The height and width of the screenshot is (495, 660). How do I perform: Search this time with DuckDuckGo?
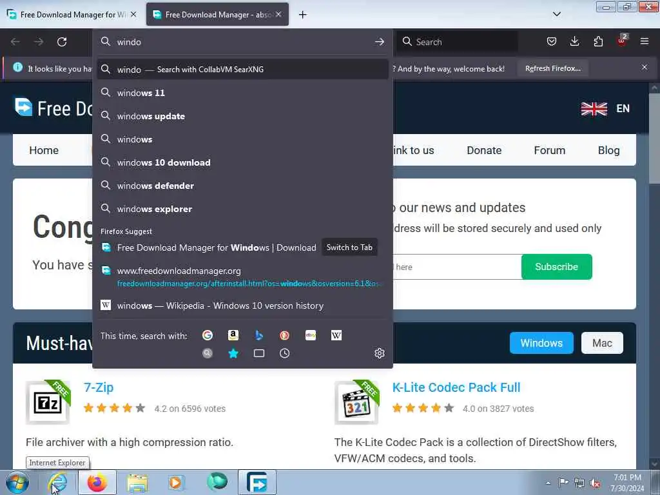point(284,335)
